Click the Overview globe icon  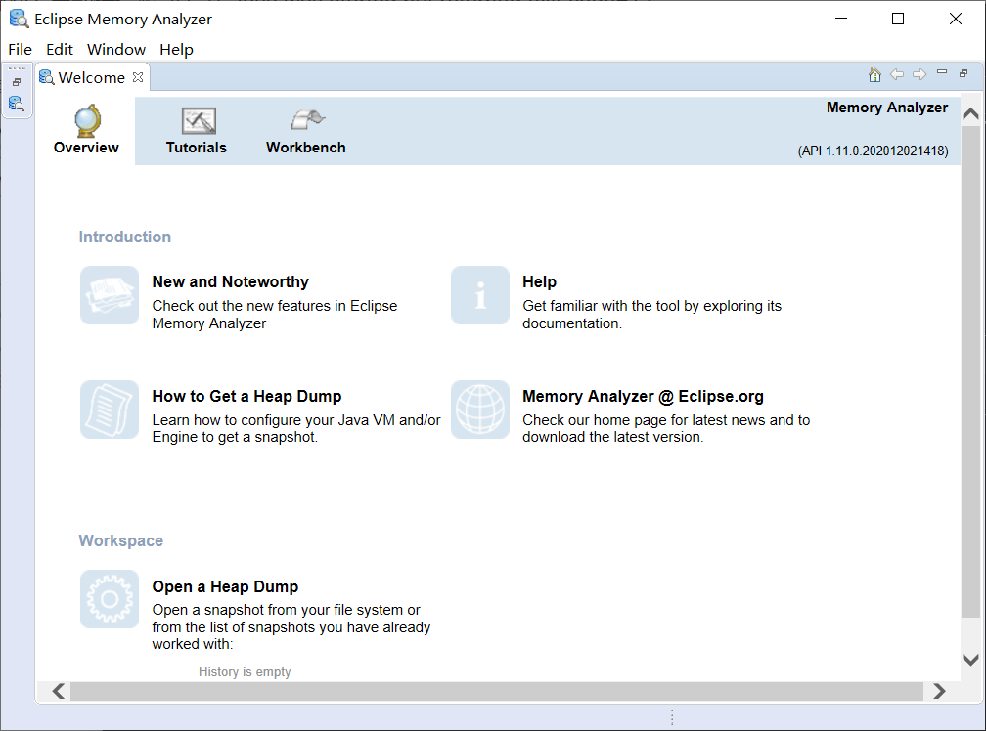click(87, 120)
